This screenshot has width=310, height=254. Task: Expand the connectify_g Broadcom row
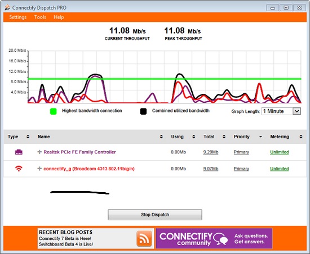(39, 169)
